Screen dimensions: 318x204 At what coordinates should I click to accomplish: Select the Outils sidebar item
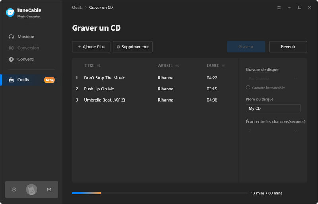pos(23,80)
